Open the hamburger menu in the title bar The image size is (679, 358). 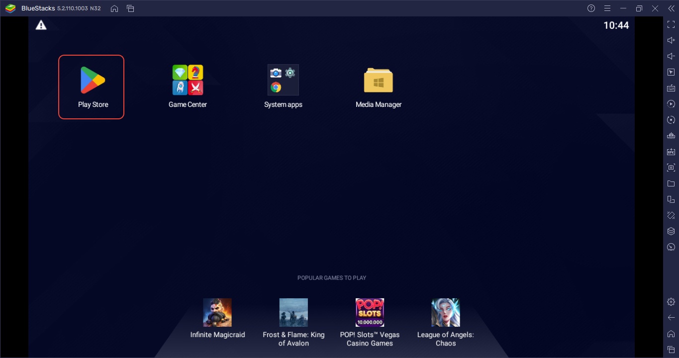click(x=607, y=8)
